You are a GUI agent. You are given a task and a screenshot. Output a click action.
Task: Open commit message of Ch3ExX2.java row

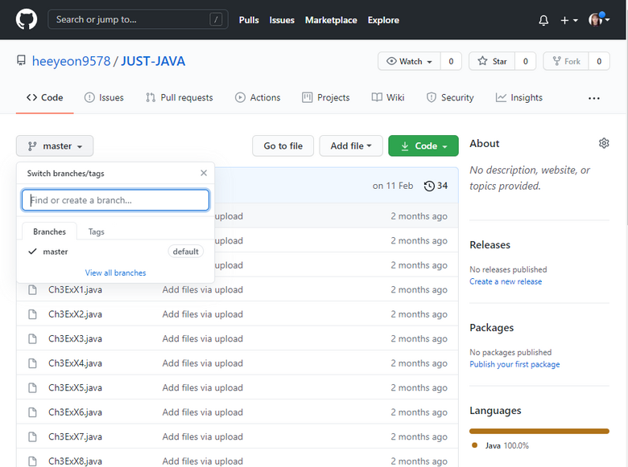(202, 314)
